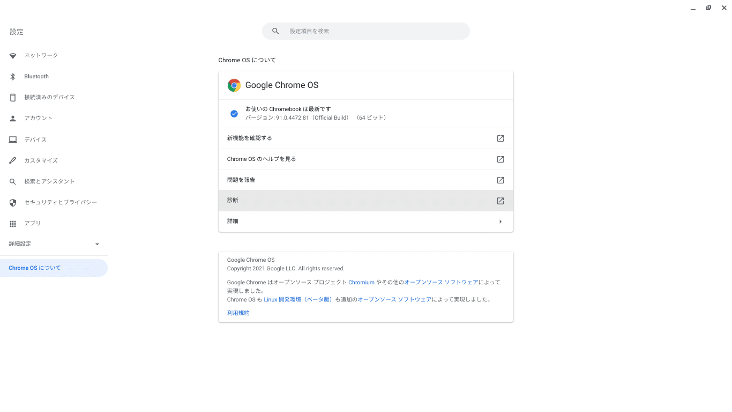Image resolution: width=732 pixels, height=412 pixels.
Task: Close the settings window
Action: coord(724,8)
